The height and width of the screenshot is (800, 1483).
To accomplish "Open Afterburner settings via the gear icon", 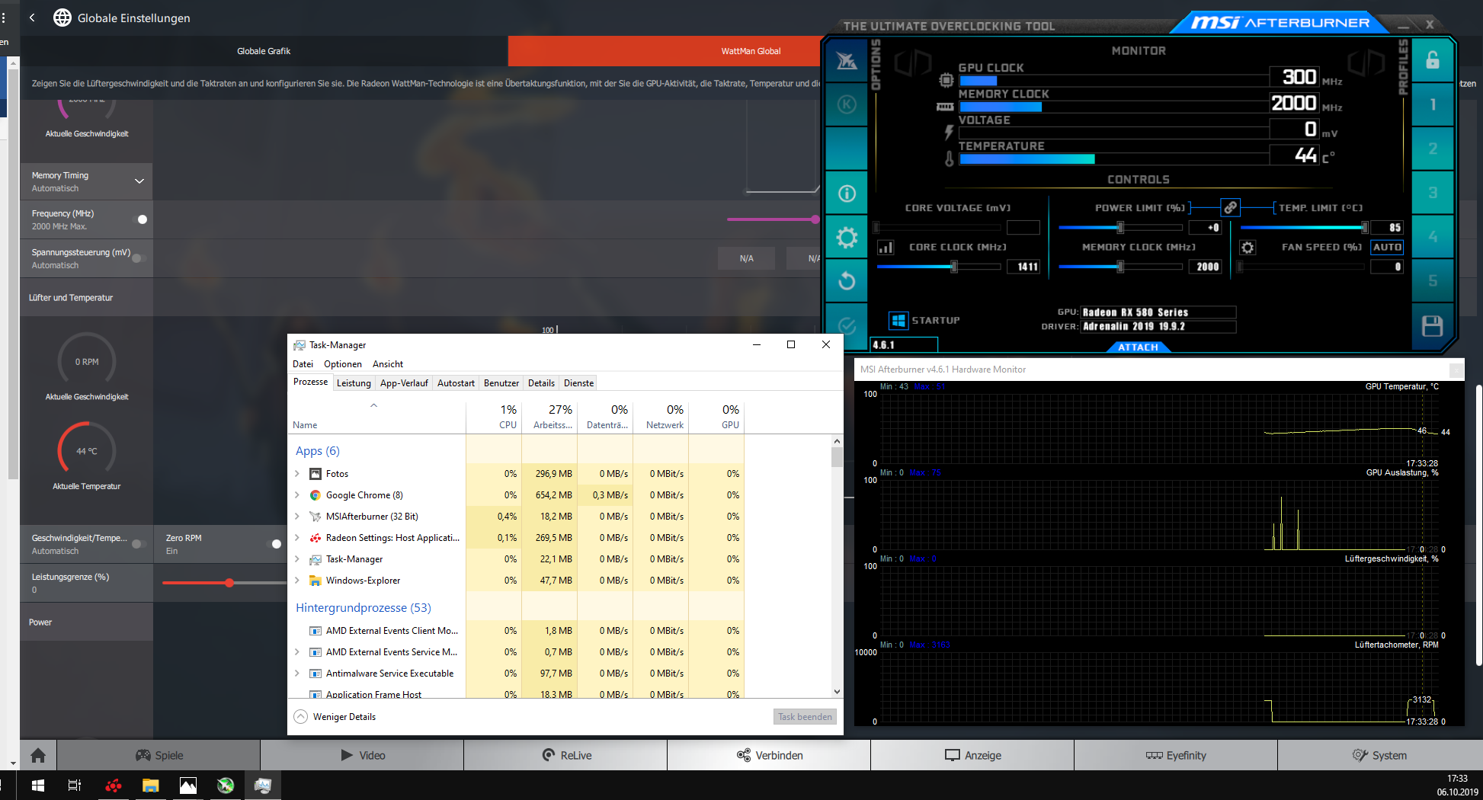I will point(846,237).
